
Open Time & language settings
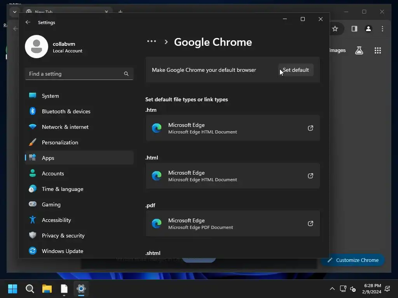pos(79,189)
